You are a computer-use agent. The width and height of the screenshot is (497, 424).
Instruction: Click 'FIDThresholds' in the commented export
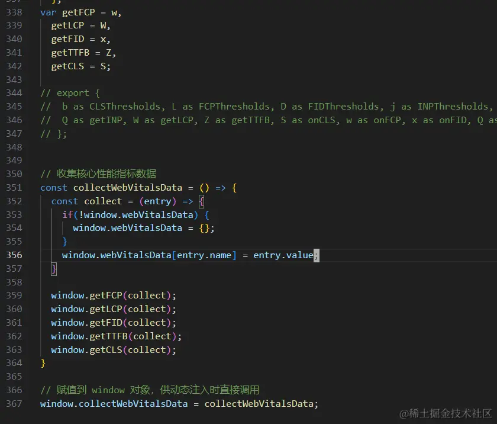343,107
